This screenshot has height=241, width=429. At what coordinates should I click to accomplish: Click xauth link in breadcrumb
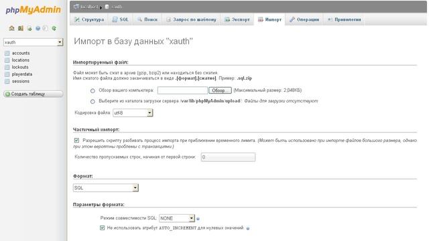tap(117, 7)
